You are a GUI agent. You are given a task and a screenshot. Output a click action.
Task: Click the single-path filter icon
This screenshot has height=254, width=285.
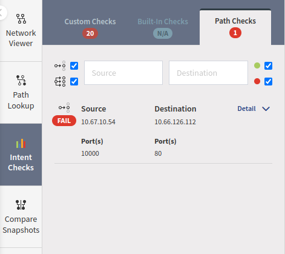60,65
